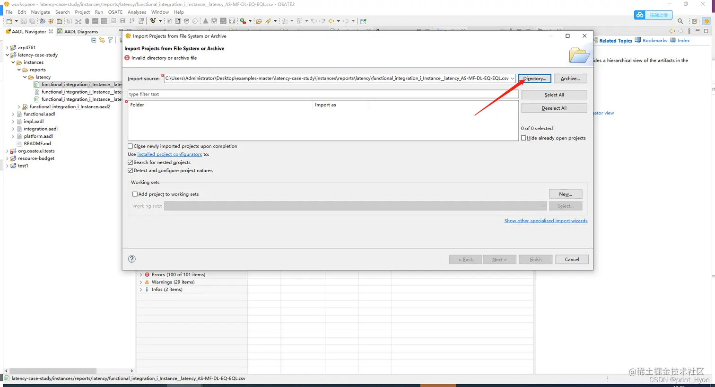Maximize the Help view panel
Screen dimensions: 715x387
pos(706,31)
